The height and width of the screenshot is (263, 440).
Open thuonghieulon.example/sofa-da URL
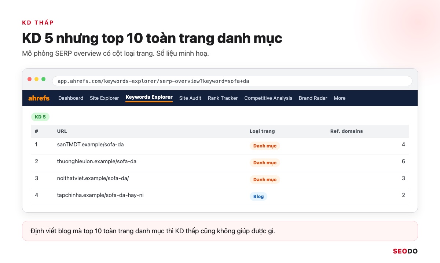click(97, 161)
